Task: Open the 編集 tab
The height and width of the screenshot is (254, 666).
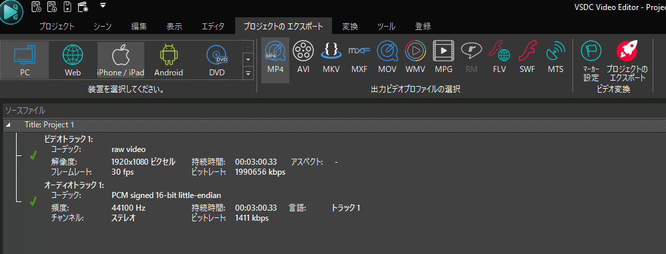Action: click(139, 26)
